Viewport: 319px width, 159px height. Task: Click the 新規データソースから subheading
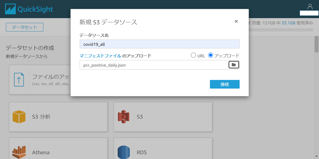[27, 56]
